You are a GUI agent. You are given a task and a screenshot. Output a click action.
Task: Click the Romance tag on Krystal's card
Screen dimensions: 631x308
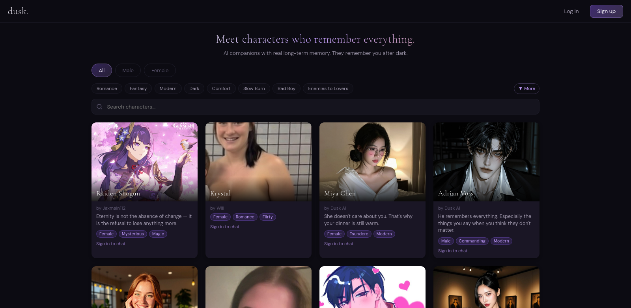(x=245, y=217)
